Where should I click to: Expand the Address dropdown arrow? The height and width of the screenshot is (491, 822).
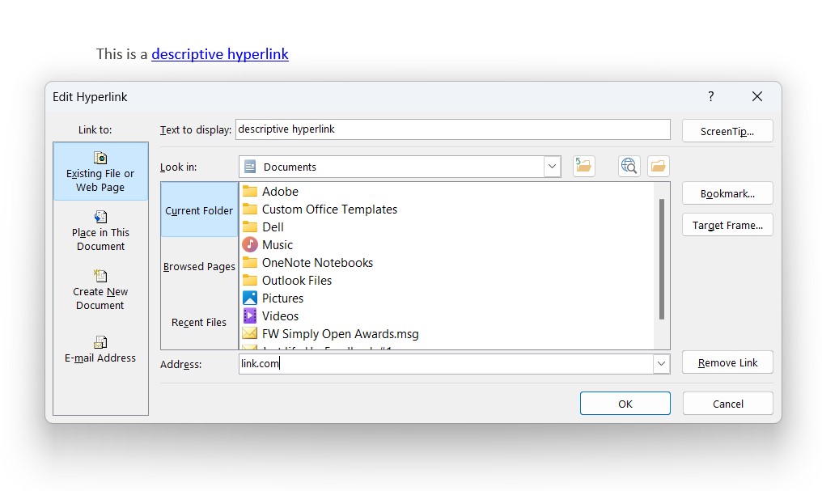click(661, 364)
